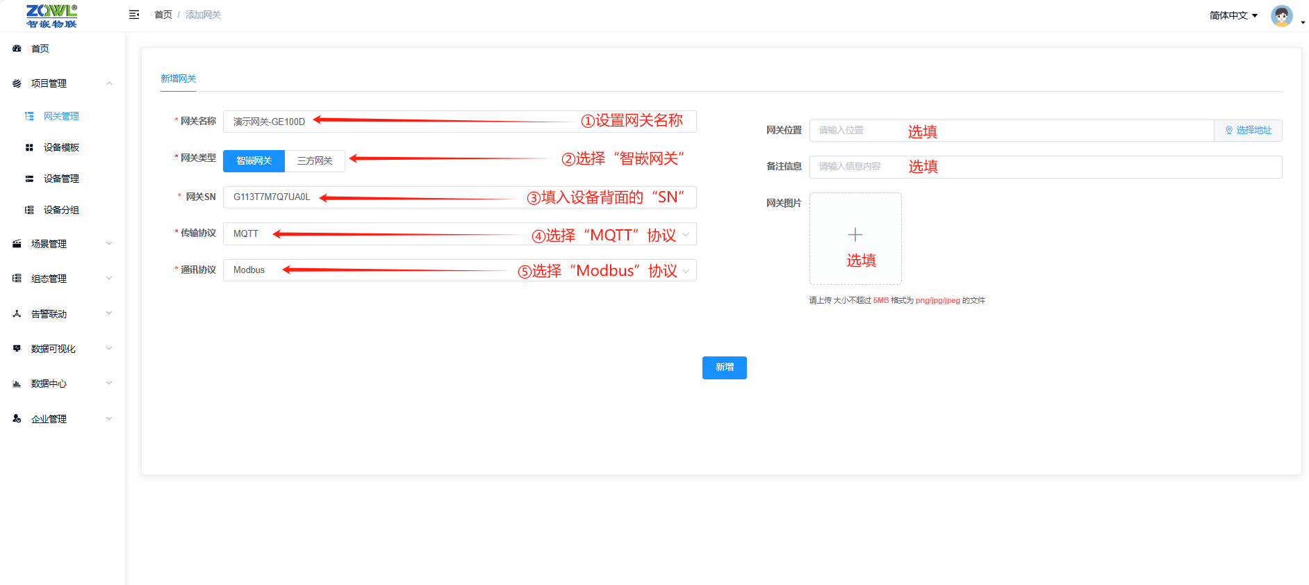The image size is (1309, 585).
Task: Click the plus icon to upload gateway image
Action: [855, 235]
